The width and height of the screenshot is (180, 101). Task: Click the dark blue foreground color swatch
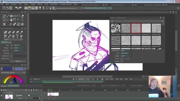coord(8,69)
